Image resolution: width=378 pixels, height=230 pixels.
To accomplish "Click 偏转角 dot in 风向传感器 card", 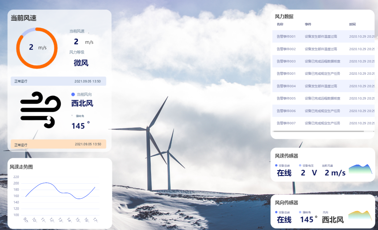I will point(300,212).
